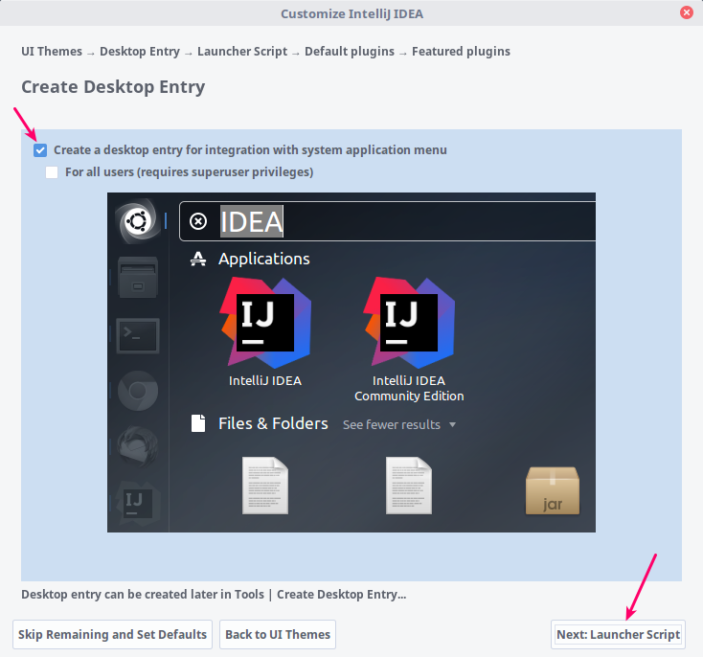The image size is (703, 657).
Task: Click Next: Launcher Script button
Action: point(618,634)
